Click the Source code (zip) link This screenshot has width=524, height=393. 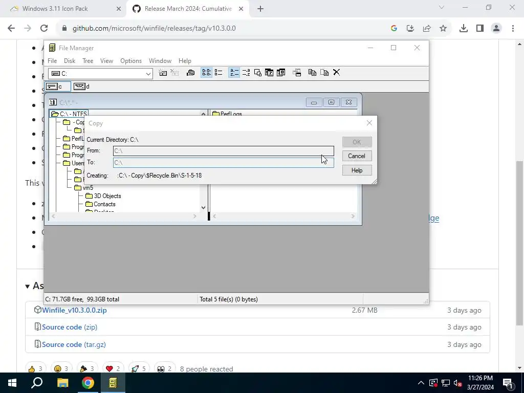click(x=70, y=327)
